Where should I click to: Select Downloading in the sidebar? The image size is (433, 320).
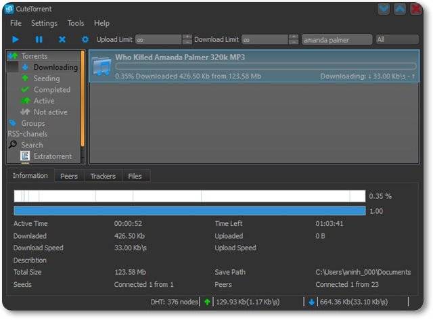[55, 68]
